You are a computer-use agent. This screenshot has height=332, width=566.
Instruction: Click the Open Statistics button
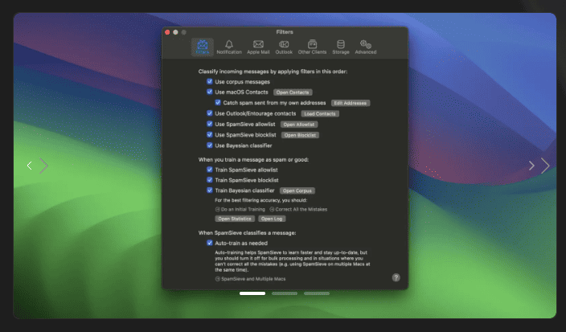pos(235,219)
